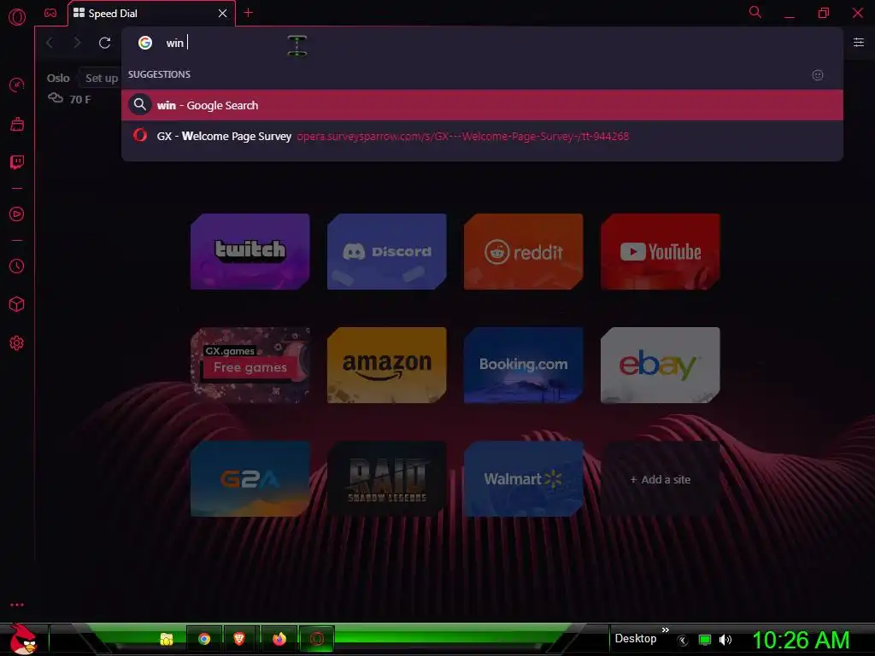
Task: Click the smiley feedback icon in suggestions
Action: click(x=818, y=75)
